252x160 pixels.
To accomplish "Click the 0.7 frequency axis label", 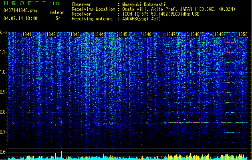I will pos(4,132).
